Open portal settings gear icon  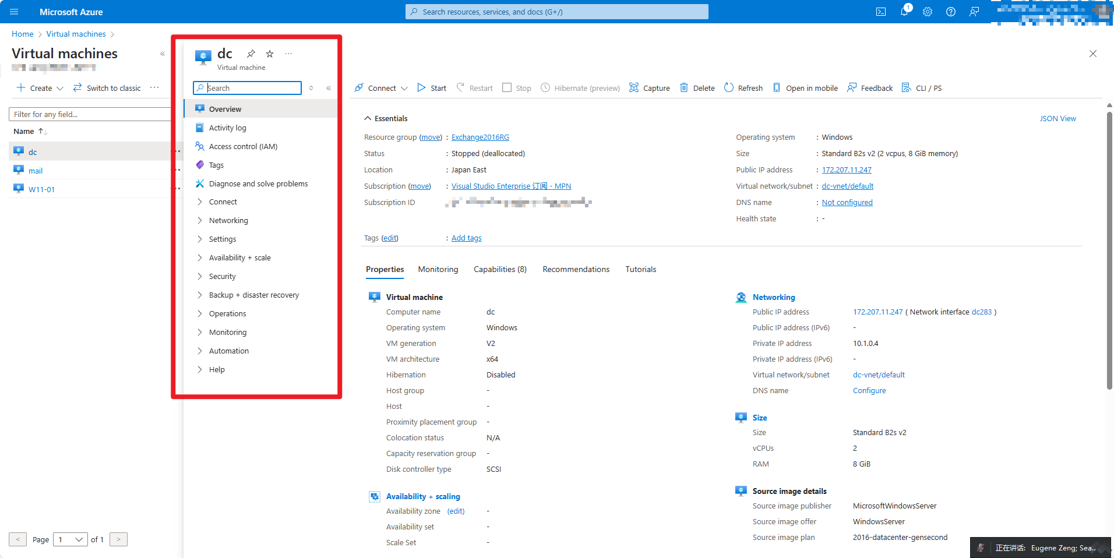tap(928, 12)
